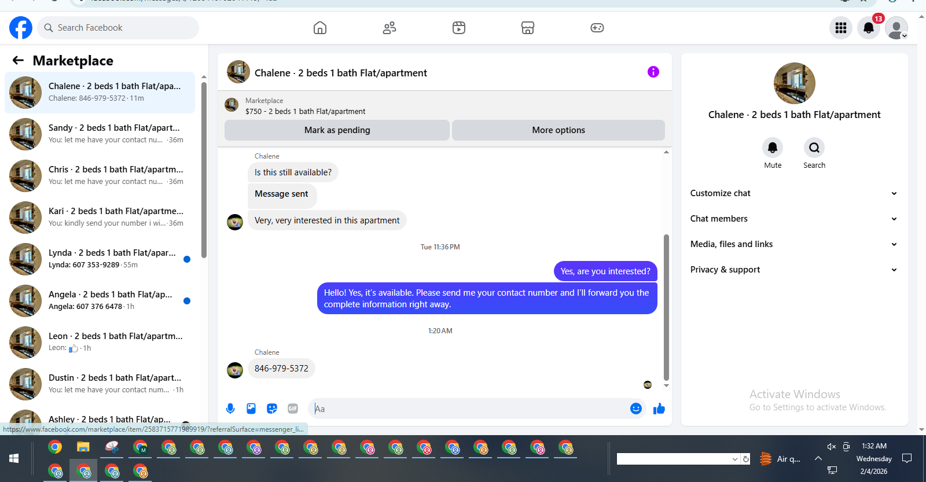Open the Dustin conversation
The image size is (926, 482).
click(x=100, y=384)
